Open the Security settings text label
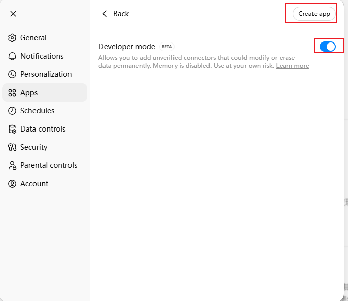Viewport: 348px width, 301px height. click(33, 147)
